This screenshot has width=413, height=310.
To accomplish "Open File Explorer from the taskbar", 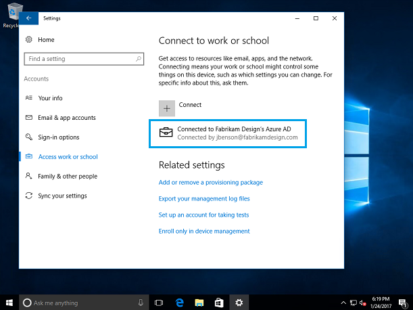I will click(200, 303).
